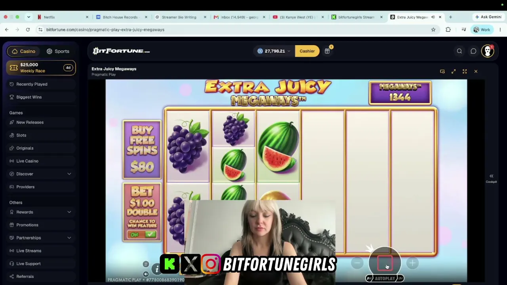Toggle double chance ON checkbox

click(142, 235)
